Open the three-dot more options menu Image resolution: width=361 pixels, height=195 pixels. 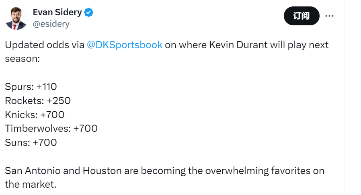click(x=329, y=16)
